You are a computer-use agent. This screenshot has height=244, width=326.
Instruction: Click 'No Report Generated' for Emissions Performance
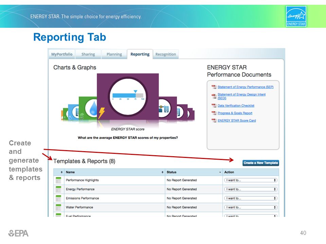click(182, 198)
